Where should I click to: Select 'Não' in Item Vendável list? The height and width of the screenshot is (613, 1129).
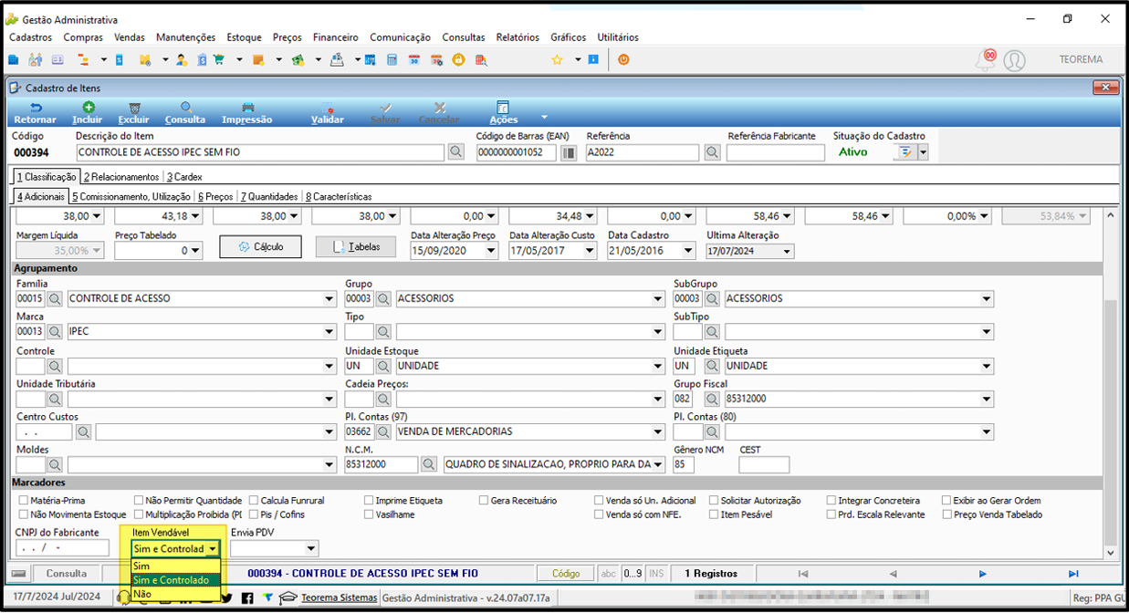(175, 594)
